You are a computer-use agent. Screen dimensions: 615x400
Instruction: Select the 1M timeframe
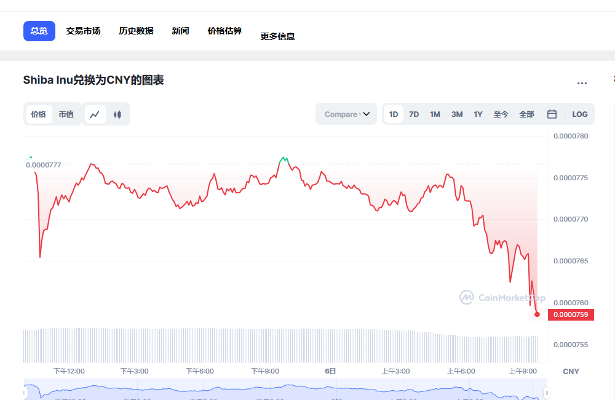coord(435,114)
